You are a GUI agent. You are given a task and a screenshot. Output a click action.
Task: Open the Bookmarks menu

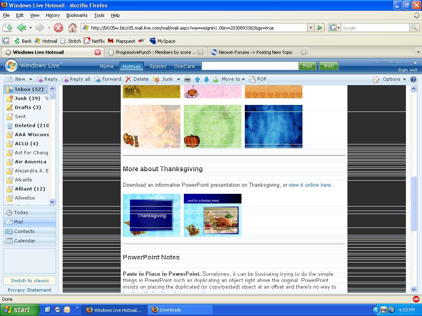(x=77, y=15)
